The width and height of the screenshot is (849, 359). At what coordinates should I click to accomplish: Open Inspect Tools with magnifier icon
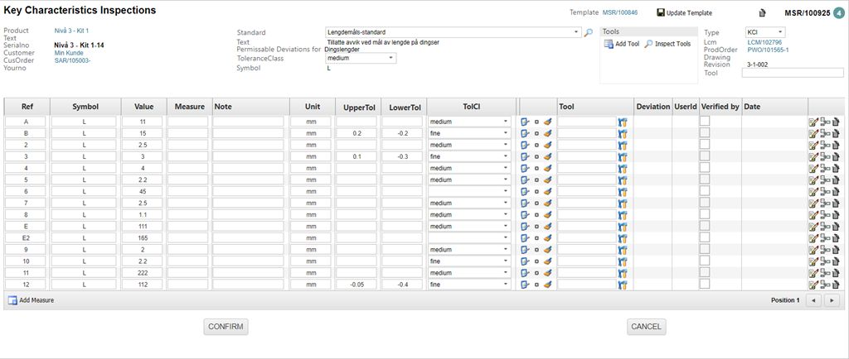[x=648, y=44]
